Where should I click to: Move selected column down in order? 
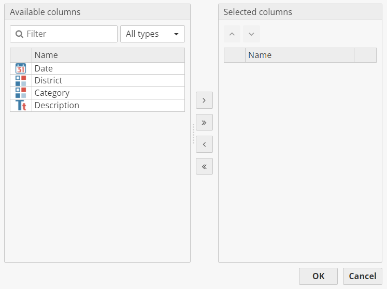tap(251, 34)
